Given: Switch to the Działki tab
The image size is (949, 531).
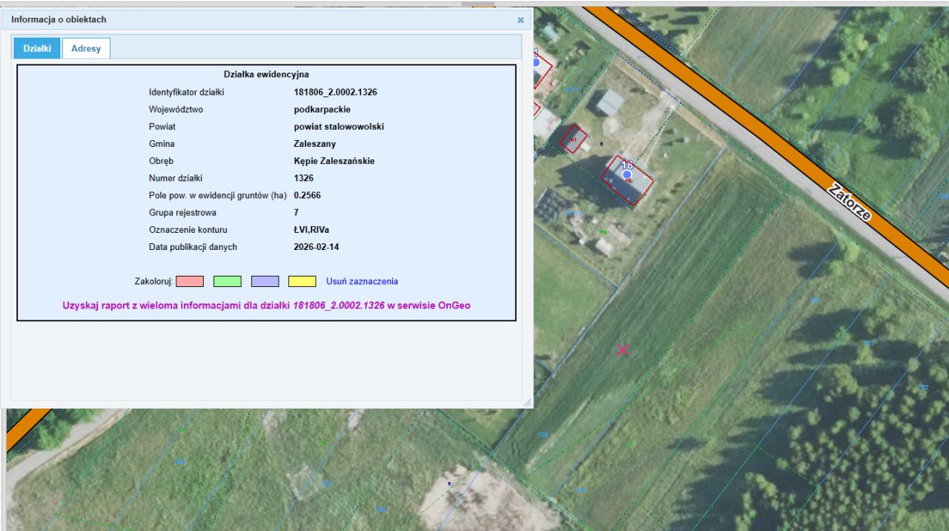Looking at the screenshot, I should click(37, 48).
